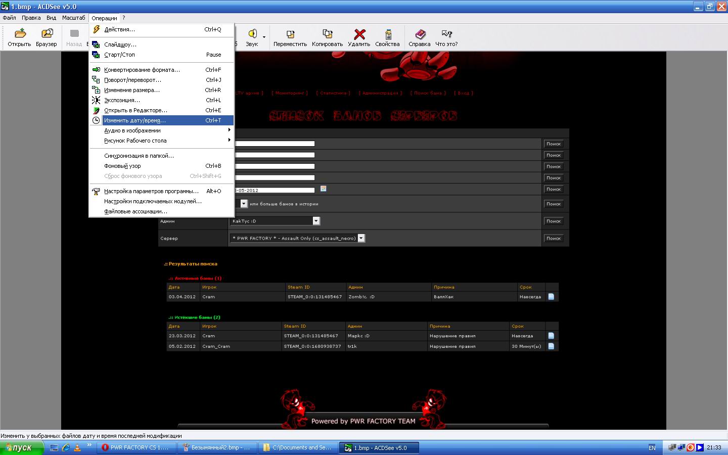The height and width of the screenshot is (455, 728).
Task: Open the Help (Справка) book icon
Action: [420, 37]
